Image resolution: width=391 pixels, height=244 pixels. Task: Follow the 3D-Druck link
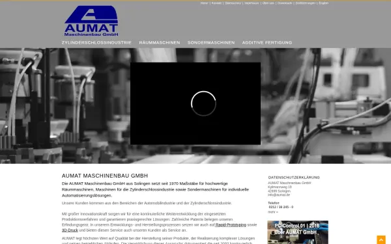pos(70,230)
